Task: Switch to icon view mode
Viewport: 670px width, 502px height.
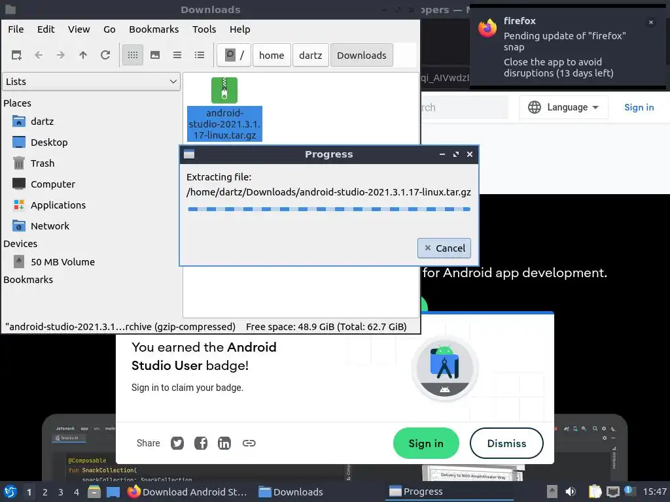Action: tap(133, 55)
